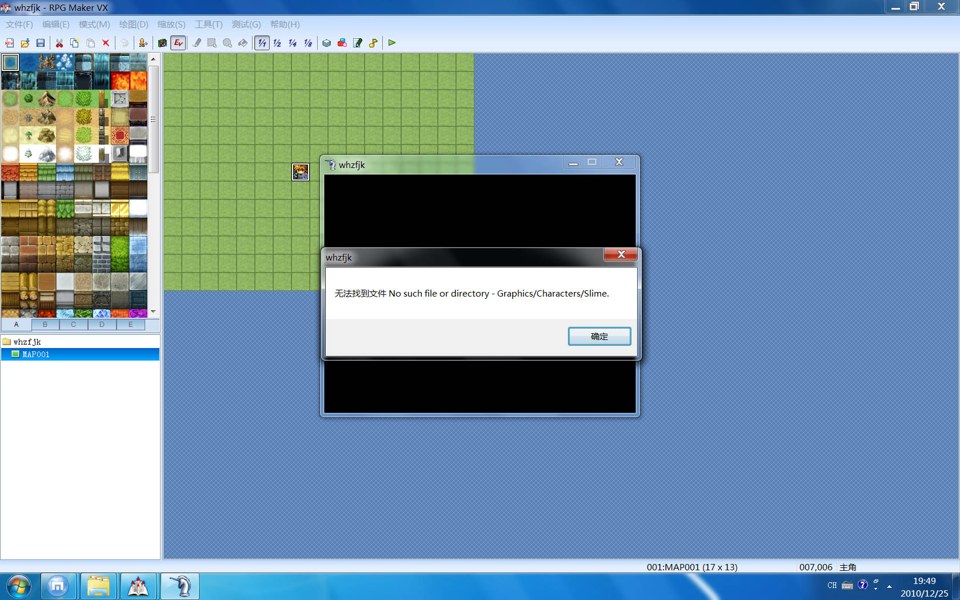Switch to tileset tab E

pyautogui.click(x=130, y=325)
